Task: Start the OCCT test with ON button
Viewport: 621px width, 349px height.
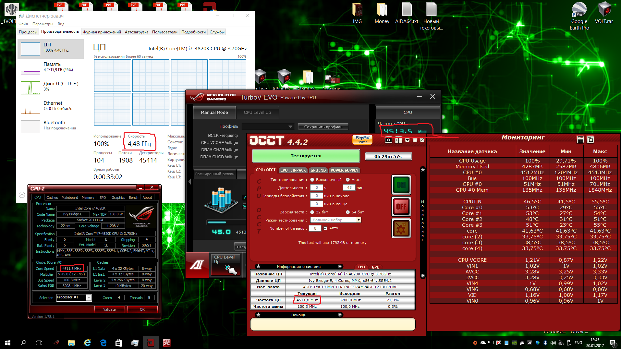Action: point(401,185)
